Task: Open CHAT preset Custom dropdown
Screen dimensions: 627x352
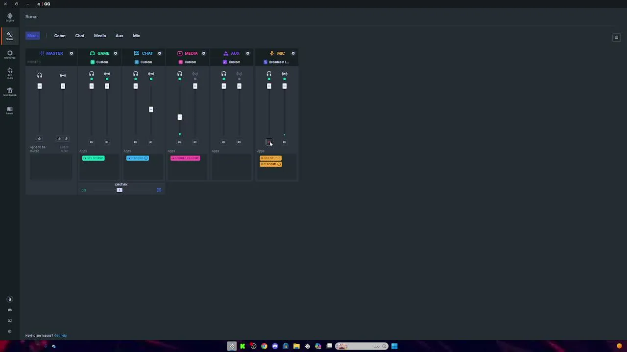Action: pyautogui.click(x=143, y=62)
